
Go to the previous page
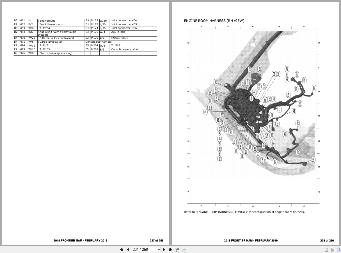[128, 250]
